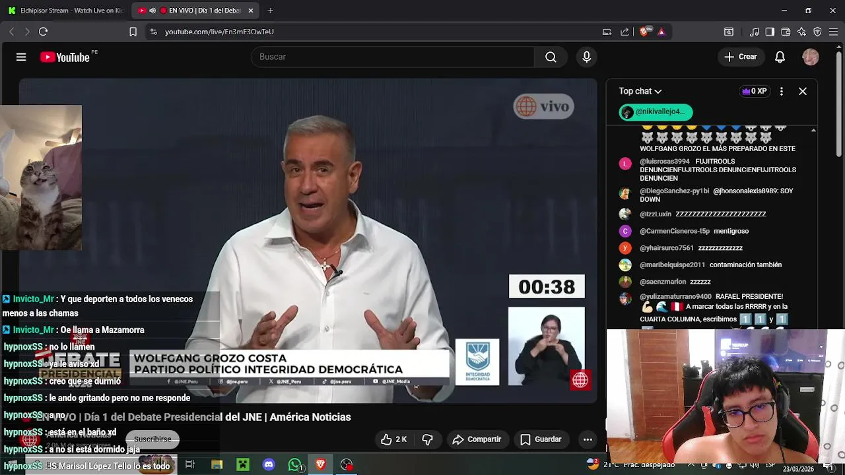View site information icon in address bar
845x475 pixels.
(x=153, y=32)
